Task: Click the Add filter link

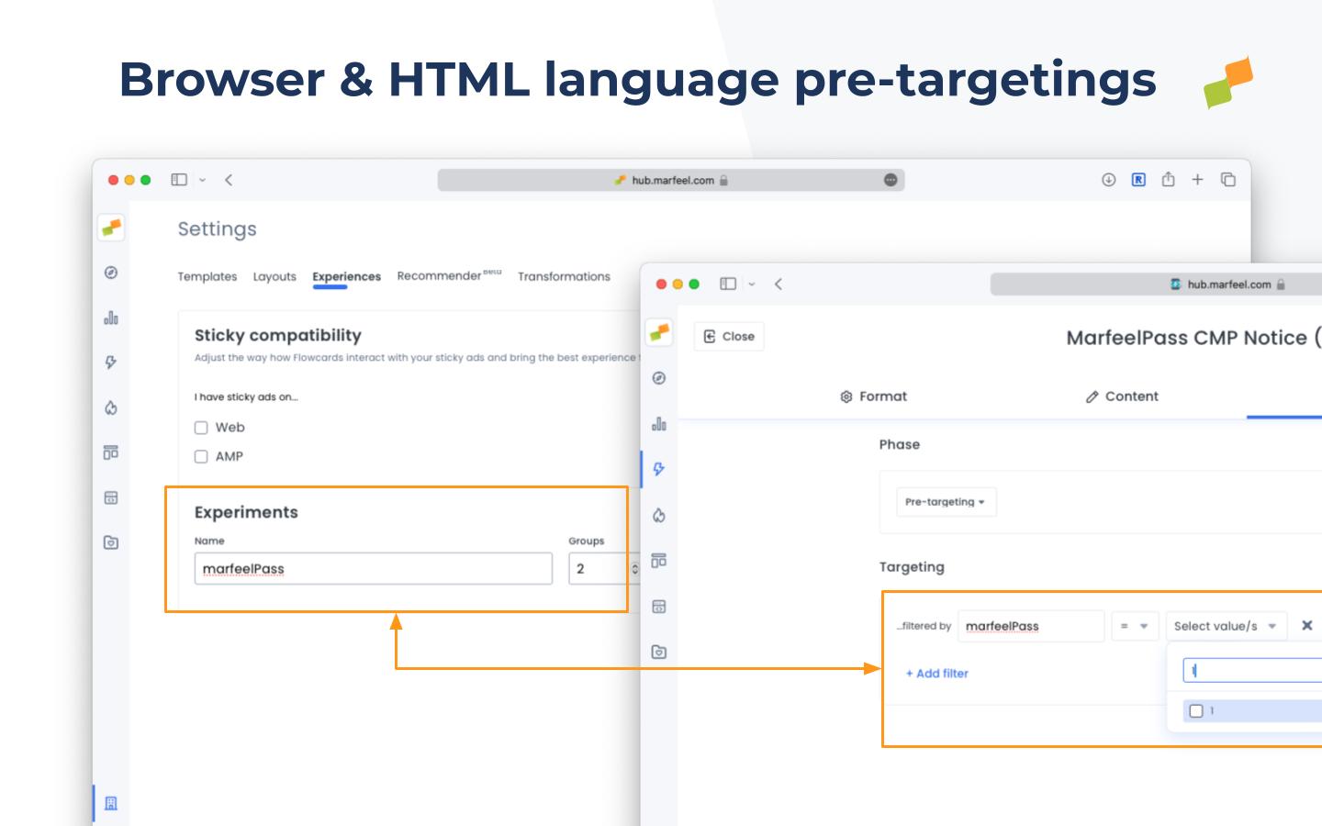Action: 936,673
